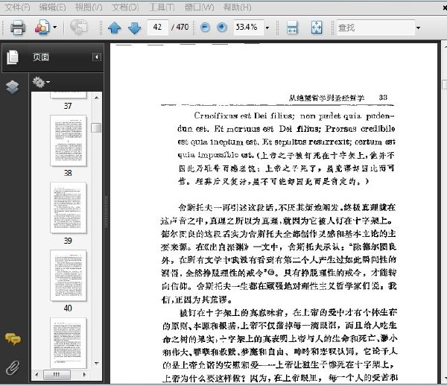Click the Print icon in toolbar

pos(18,28)
